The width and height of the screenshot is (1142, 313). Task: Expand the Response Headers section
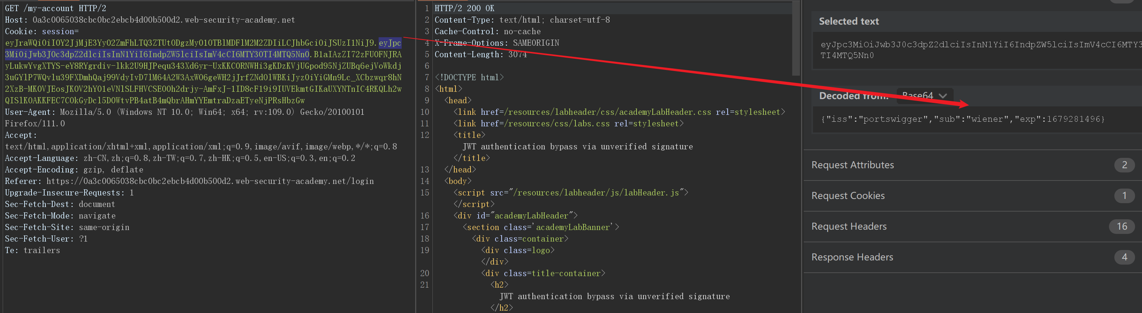[x=972, y=257]
